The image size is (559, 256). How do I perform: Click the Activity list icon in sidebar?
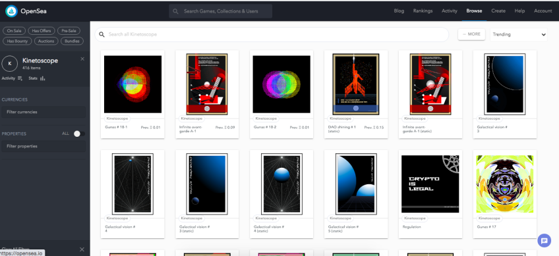pos(20,78)
